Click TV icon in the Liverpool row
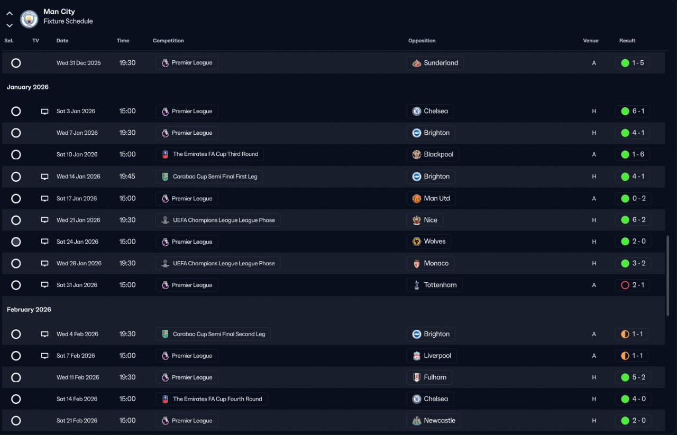 pyautogui.click(x=45, y=356)
